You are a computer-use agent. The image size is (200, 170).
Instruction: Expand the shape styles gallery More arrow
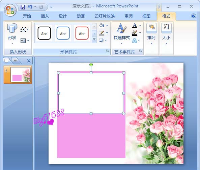point(94,40)
